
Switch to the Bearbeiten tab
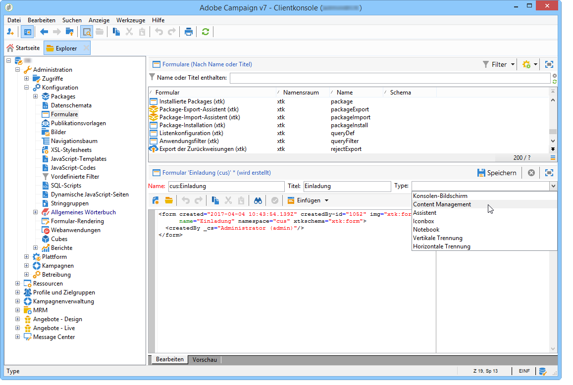[x=169, y=359]
